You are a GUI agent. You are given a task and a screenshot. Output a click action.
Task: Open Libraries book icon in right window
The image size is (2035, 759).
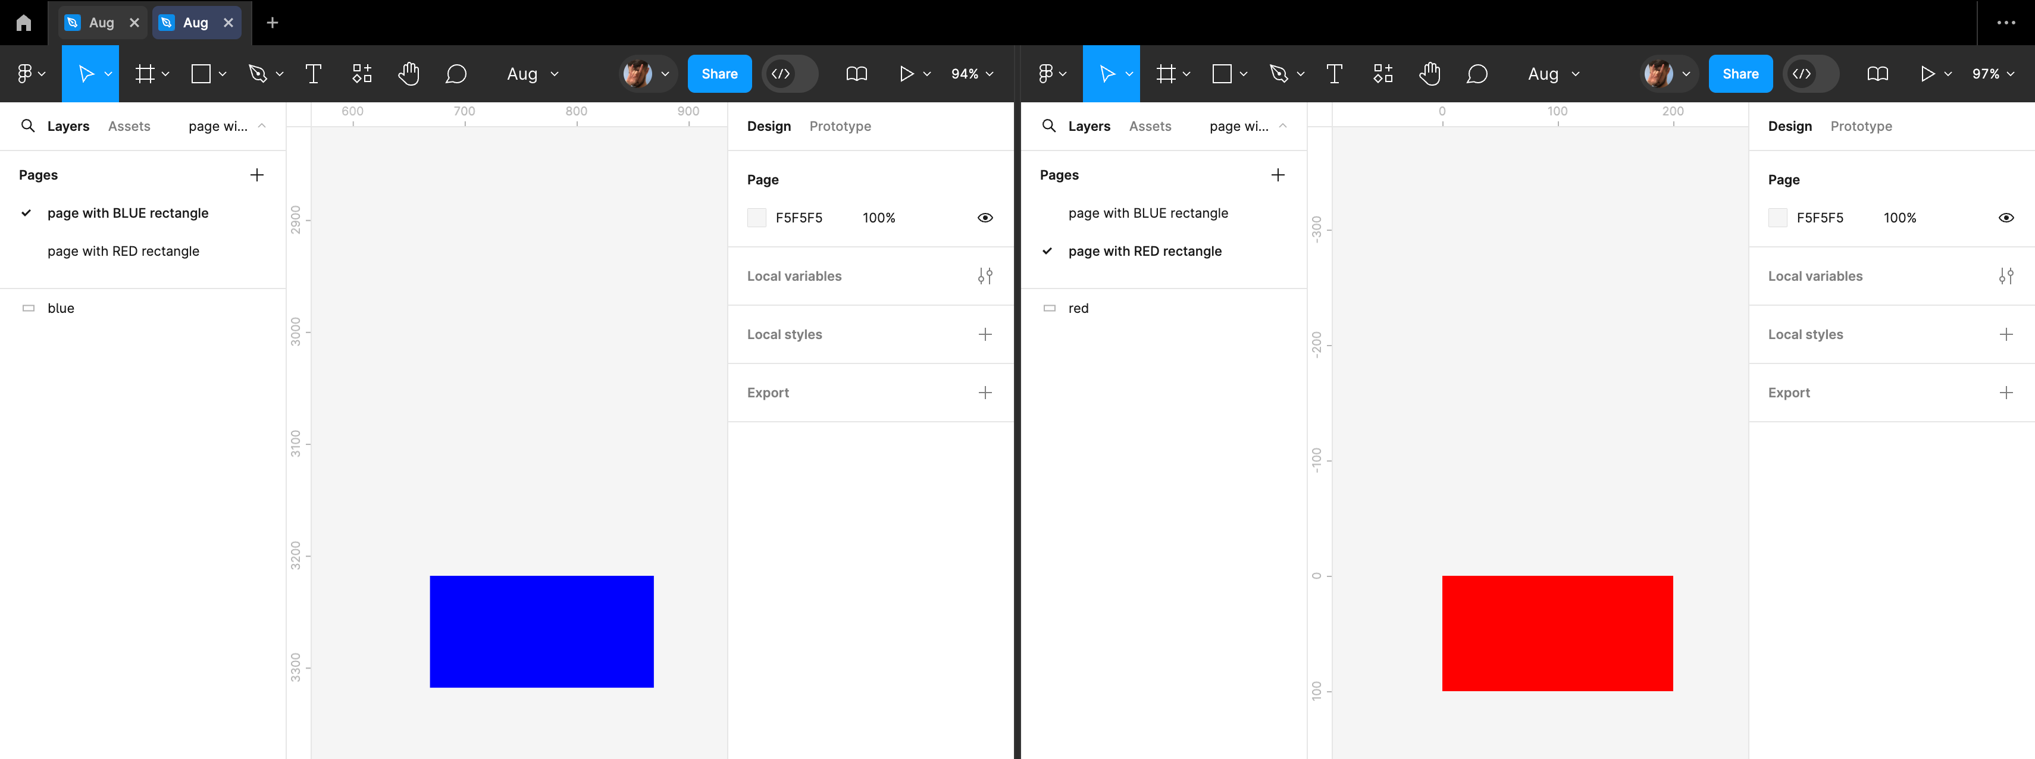click(x=1878, y=73)
